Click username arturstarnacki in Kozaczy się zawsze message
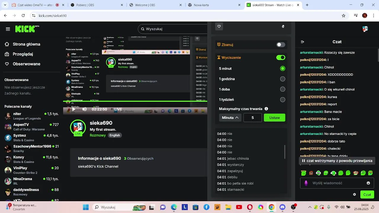Screen dimensions: 379x213 (x=311, y=52)
